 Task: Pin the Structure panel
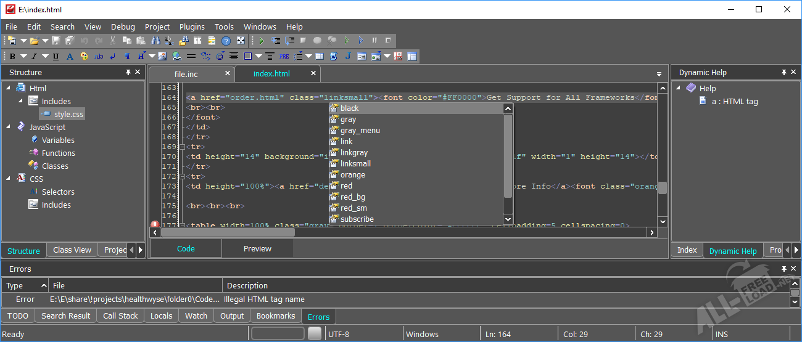click(x=128, y=72)
